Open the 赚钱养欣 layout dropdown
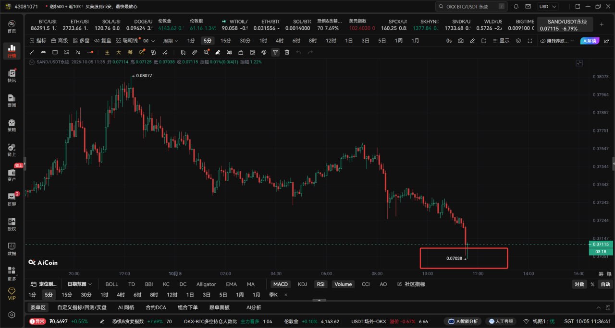Screen dimensions: 615x328 point(557,41)
